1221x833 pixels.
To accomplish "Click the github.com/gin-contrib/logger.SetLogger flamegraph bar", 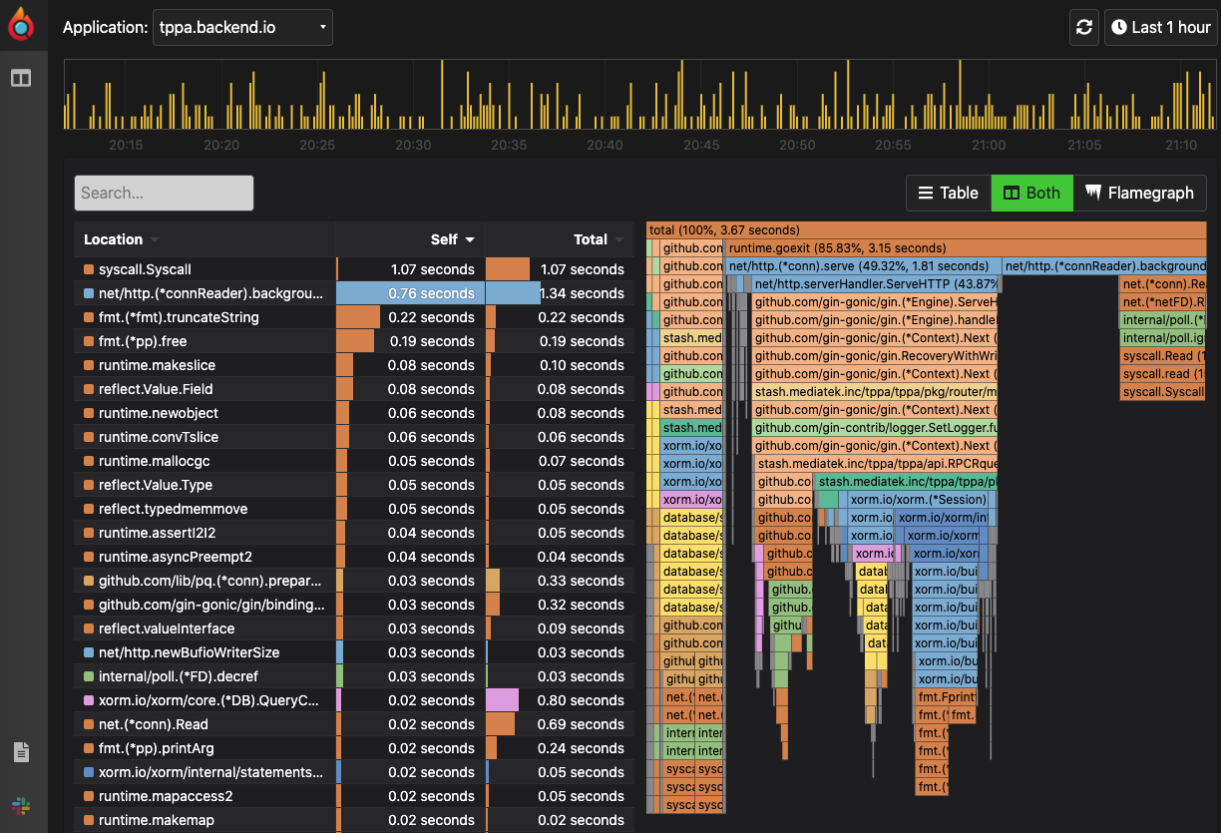I will (x=875, y=428).
